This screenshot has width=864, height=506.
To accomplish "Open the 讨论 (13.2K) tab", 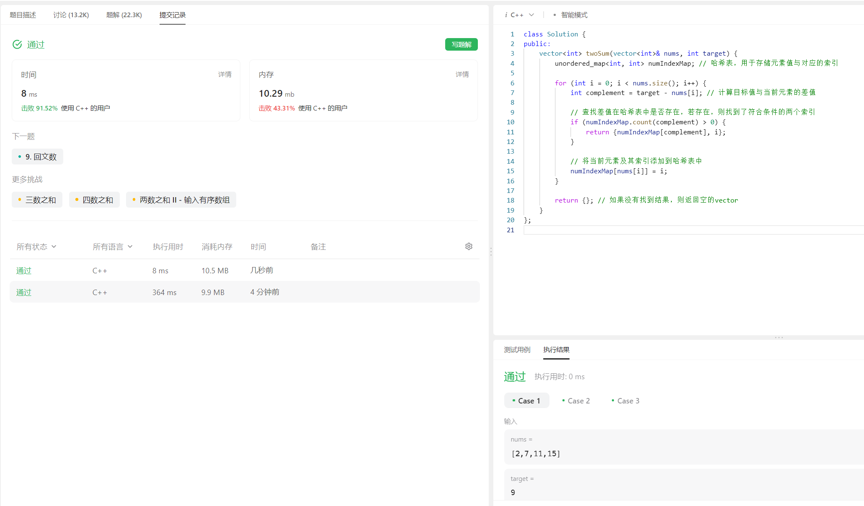I will (71, 15).
